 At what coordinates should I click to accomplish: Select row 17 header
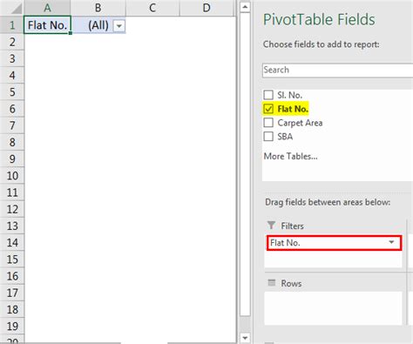12,293
